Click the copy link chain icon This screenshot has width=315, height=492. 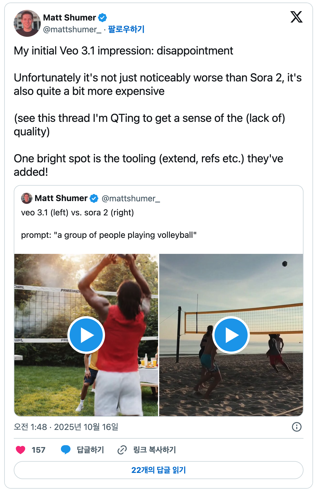tap(122, 450)
